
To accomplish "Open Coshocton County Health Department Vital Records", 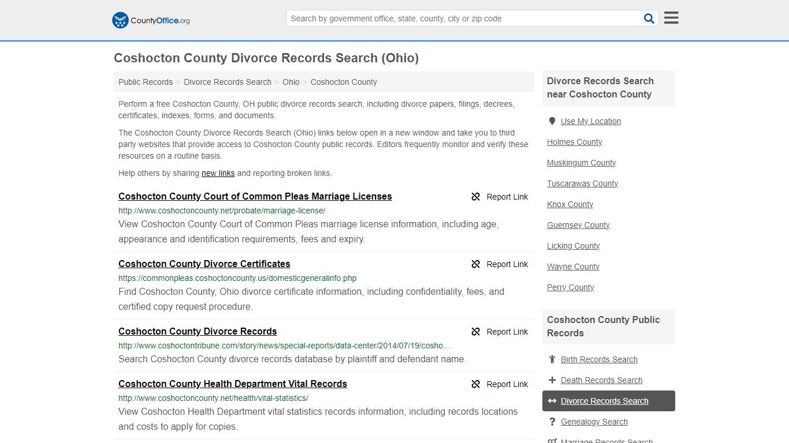I will pos(233,384).
